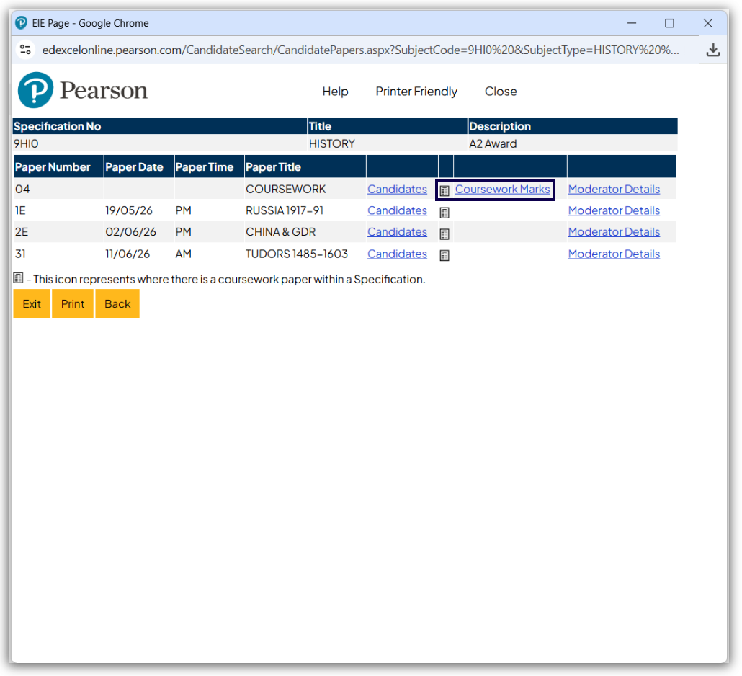Open Moderator Details for CHINA & GDR
The width and height of the screenshot is (742, 676).
614,232
